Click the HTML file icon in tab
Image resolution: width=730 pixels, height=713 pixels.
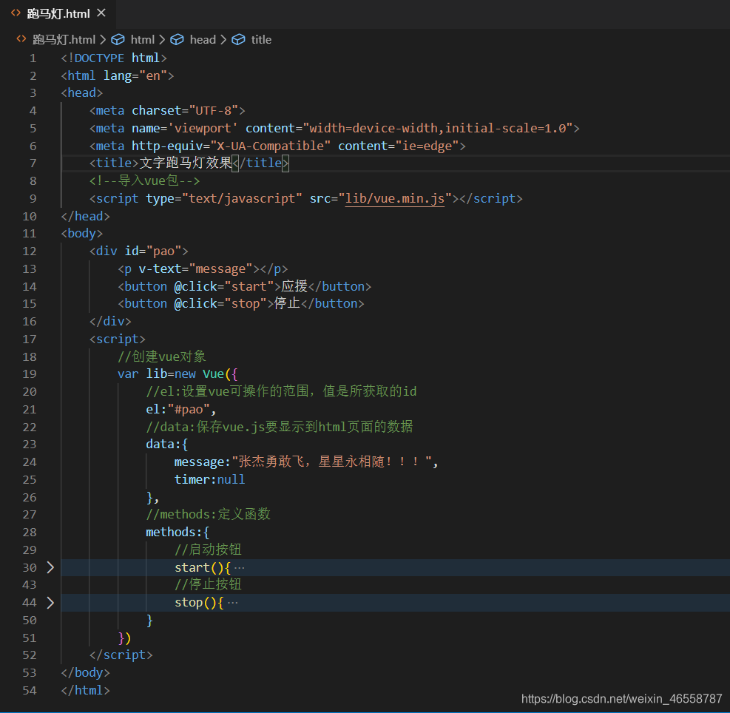coord(16,13)
